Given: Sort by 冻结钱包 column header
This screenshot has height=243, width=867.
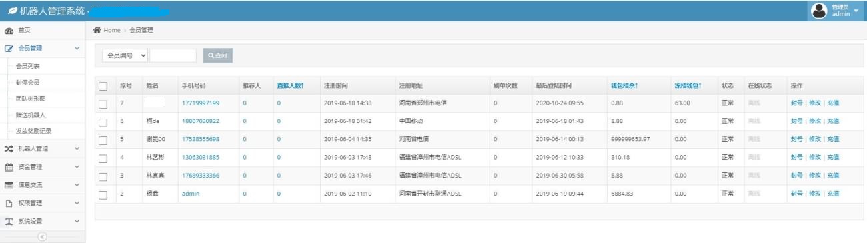Looking at the screenshot, I should coord(688,86).
